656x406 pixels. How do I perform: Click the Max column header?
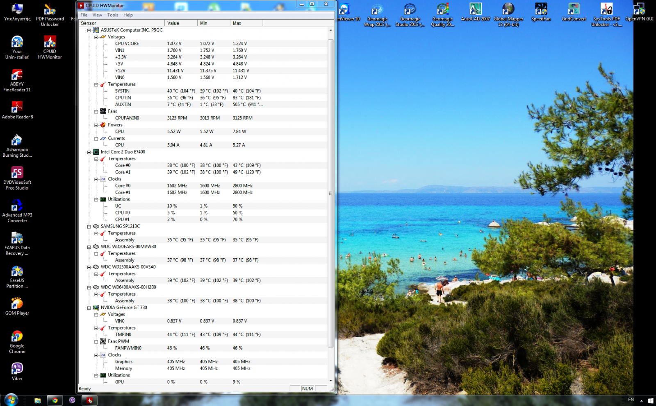click(x=246, y=23)
